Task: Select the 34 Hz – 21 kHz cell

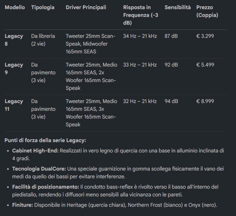Action: (x=140, y=36)
